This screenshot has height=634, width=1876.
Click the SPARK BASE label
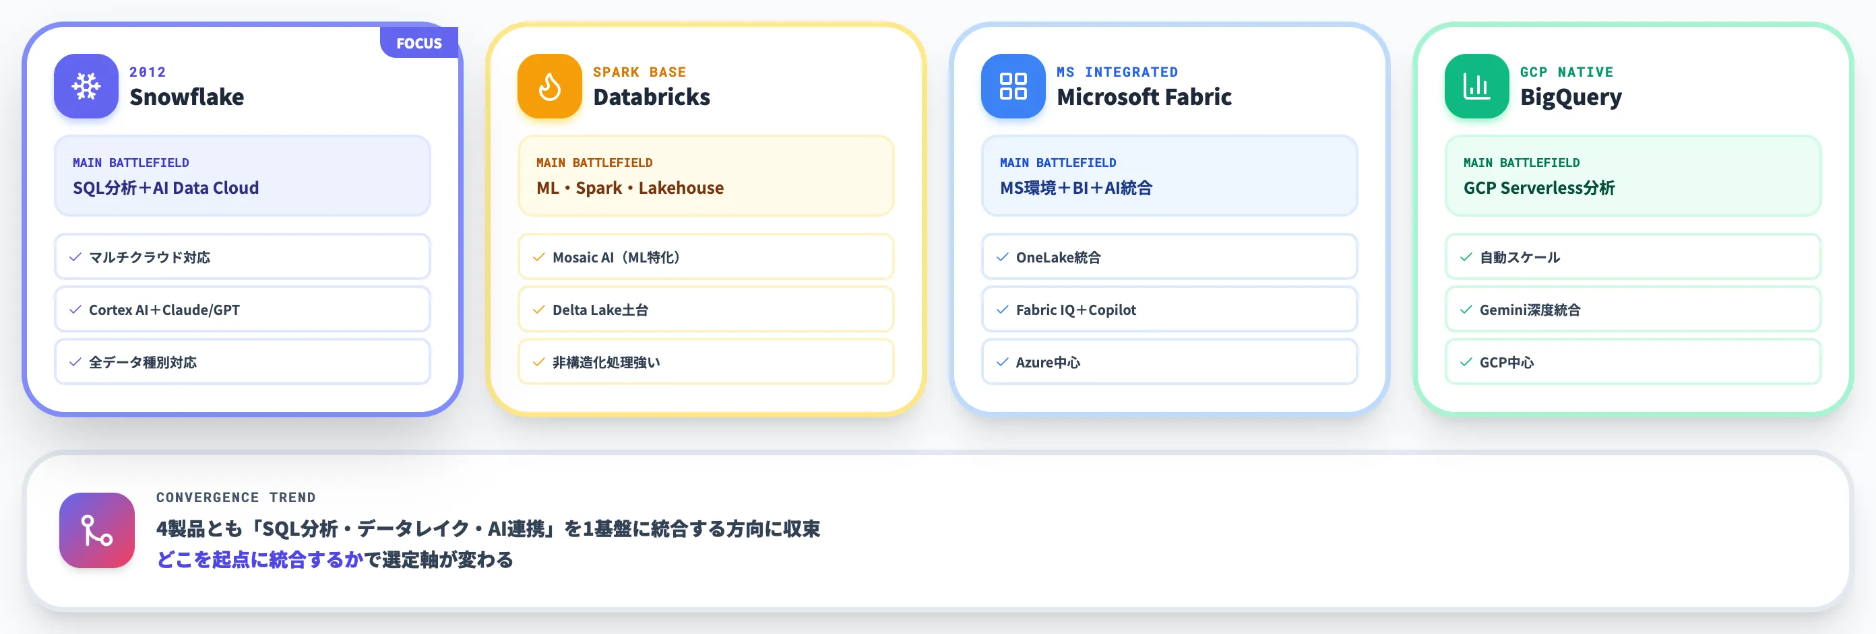point(639,72)
